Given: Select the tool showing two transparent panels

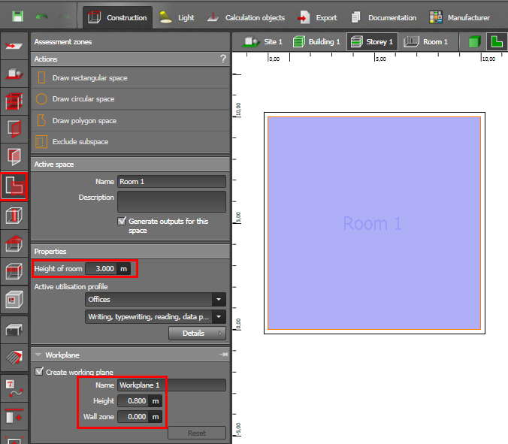Looking at the screenshot, I should pos(14,157).
